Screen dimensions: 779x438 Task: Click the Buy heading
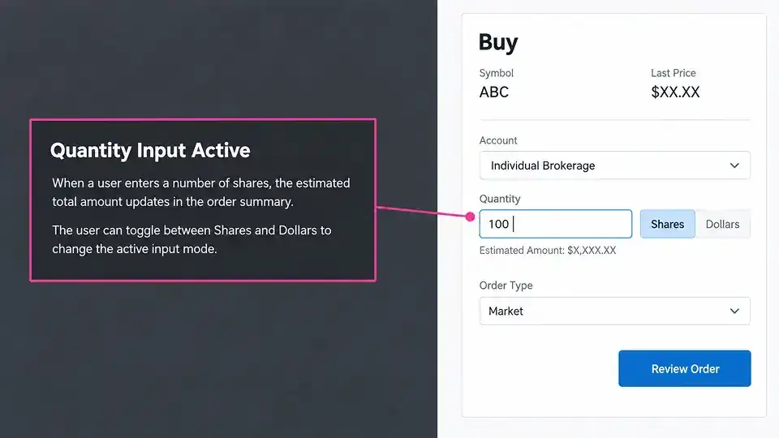(x=497, y=42)
